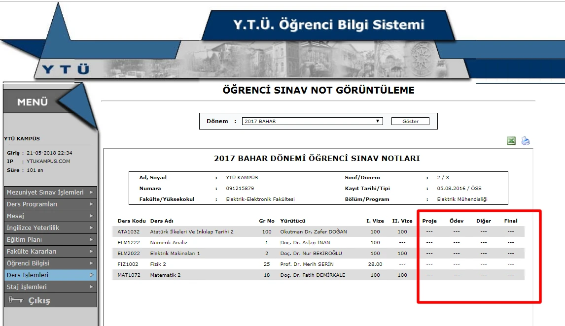The height and width of the screenshot is (326, 565).
Task: Export grades using the Excel icon
Action: click(511, 141)
